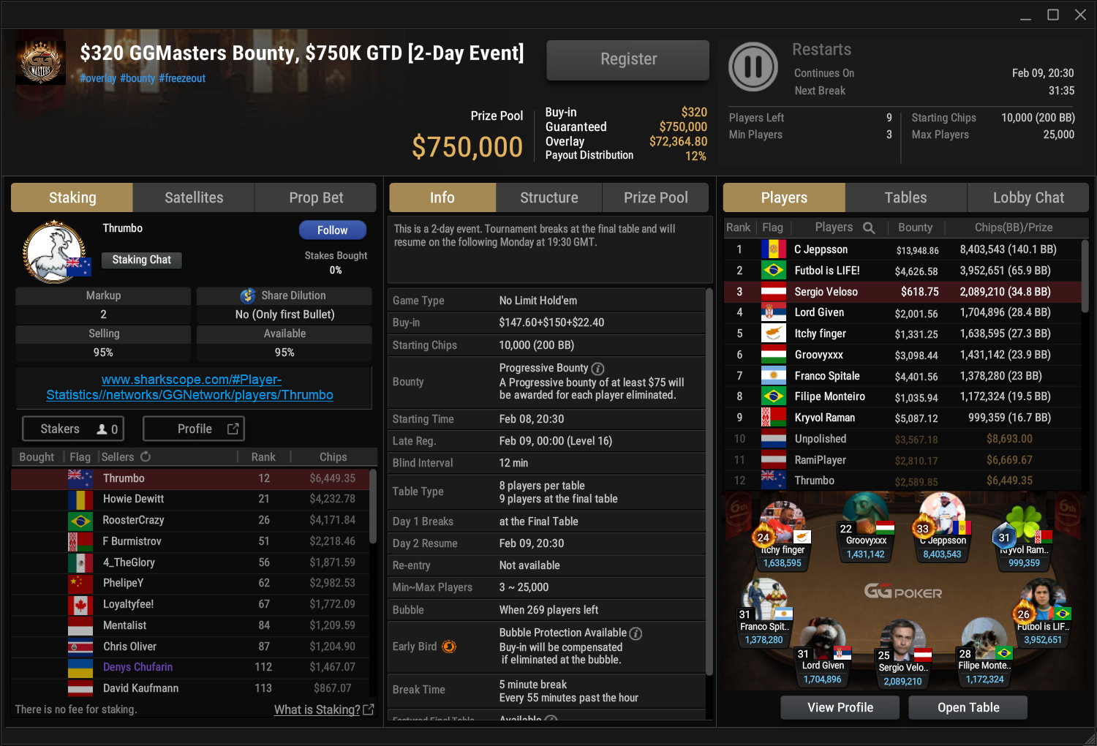Screen dimensions: 1097x746
Task: Click the players search magnifier icon
Action: click(869, 228)
